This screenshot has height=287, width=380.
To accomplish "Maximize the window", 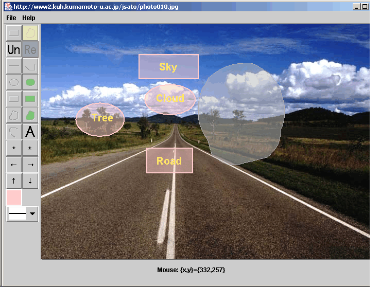I will click(365, 7).
